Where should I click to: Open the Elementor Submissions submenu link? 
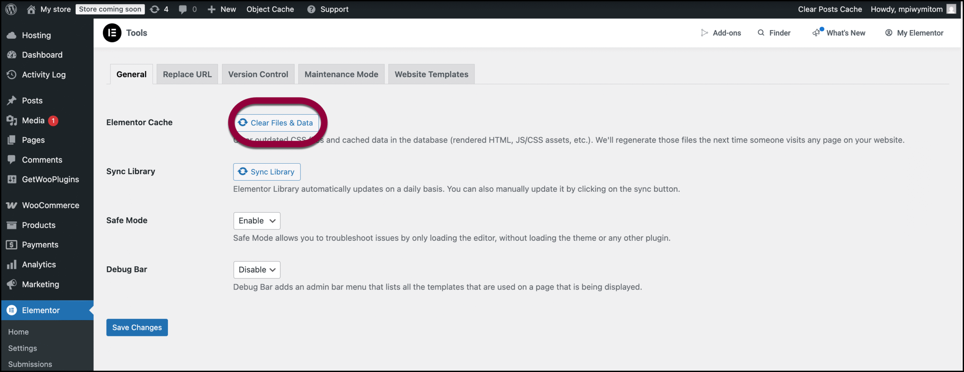[30, 364]
